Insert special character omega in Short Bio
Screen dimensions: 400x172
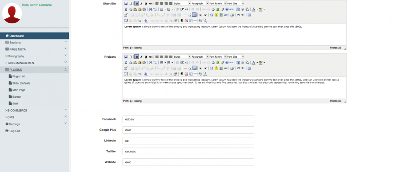coord(212,15)
